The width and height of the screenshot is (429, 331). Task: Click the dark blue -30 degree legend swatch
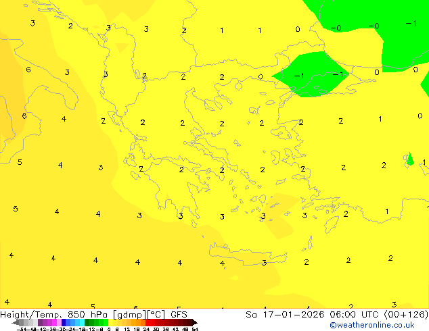64,322
